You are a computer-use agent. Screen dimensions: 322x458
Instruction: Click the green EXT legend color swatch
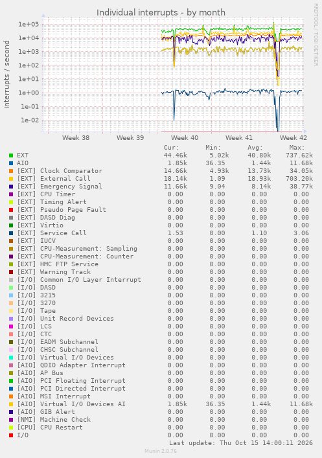coord(11,155)
